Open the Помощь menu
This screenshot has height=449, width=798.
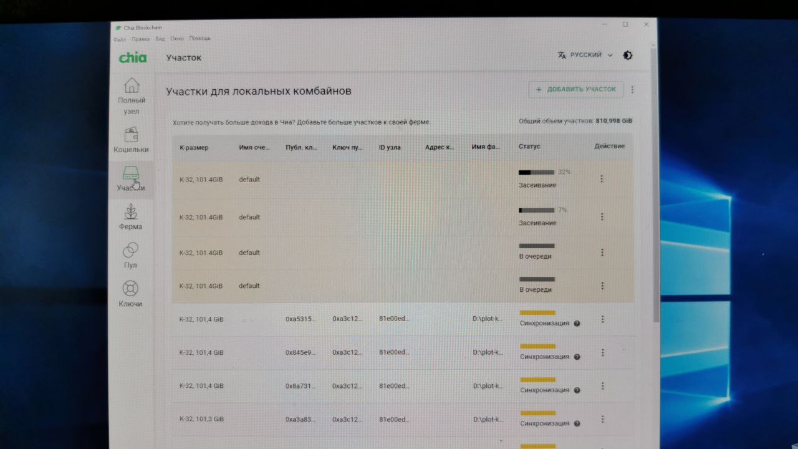(200, 39)
